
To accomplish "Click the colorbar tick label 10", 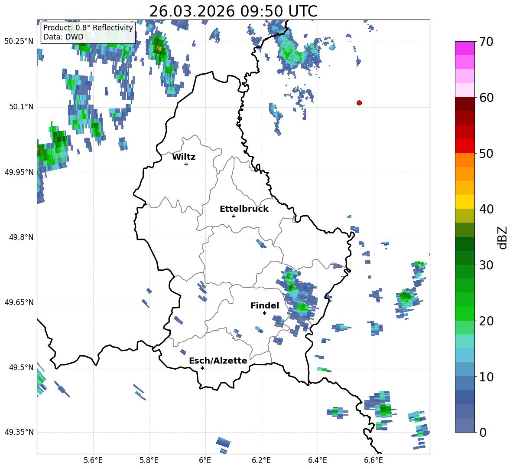I will 486,377.
